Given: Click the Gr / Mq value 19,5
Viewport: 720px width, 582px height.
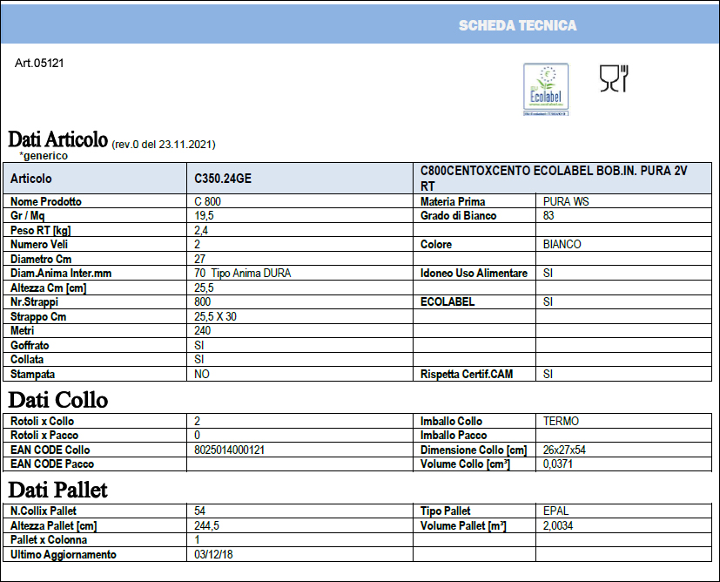Looking at the screenshot, I should (204, 215).
